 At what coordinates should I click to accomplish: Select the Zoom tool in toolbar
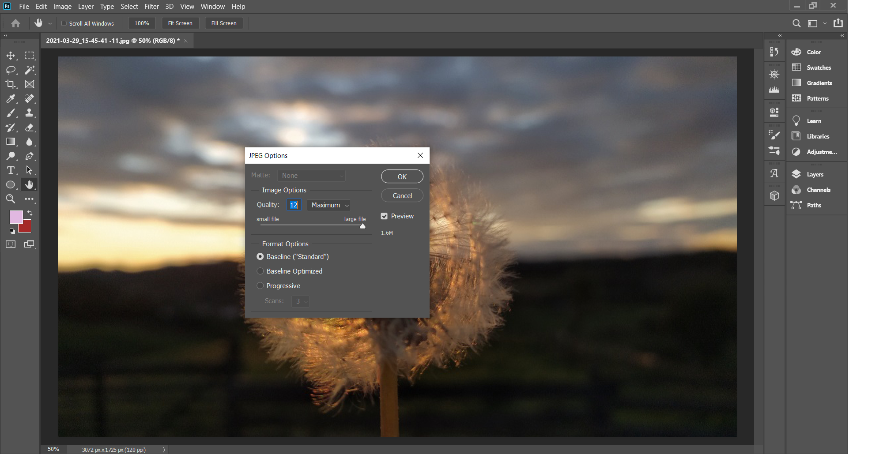pyautogui.click(x=11, y=199)
